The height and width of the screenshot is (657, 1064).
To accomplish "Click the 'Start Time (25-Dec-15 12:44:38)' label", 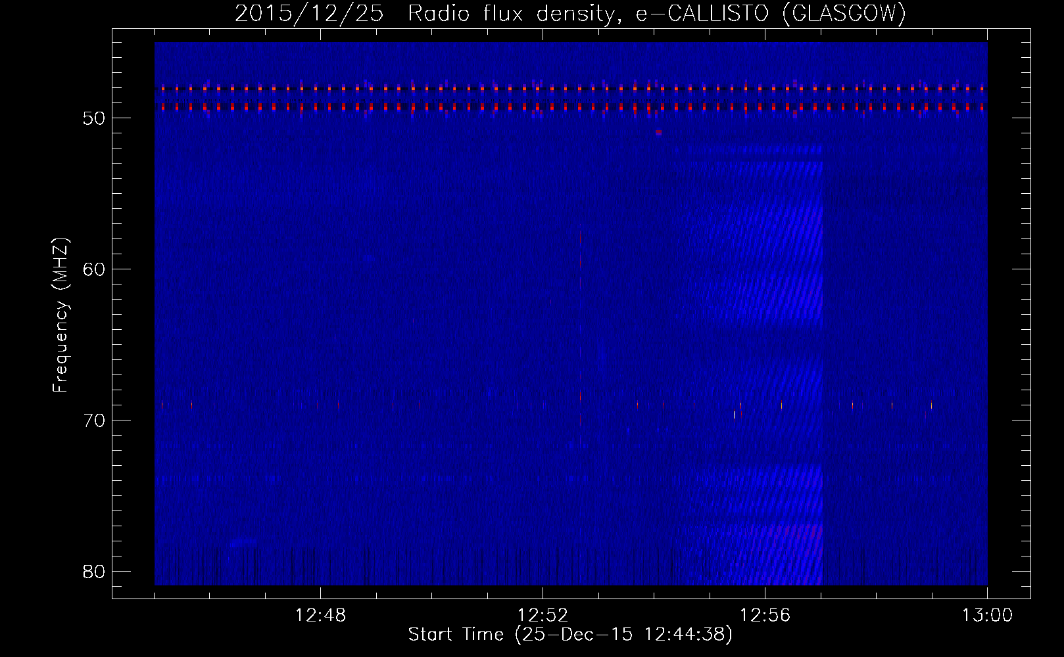I will [570, 635].
